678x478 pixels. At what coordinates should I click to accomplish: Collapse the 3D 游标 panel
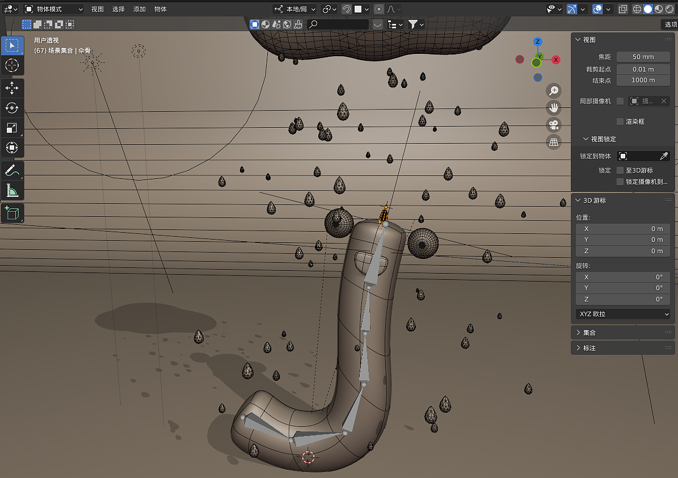tap(578, 200)
